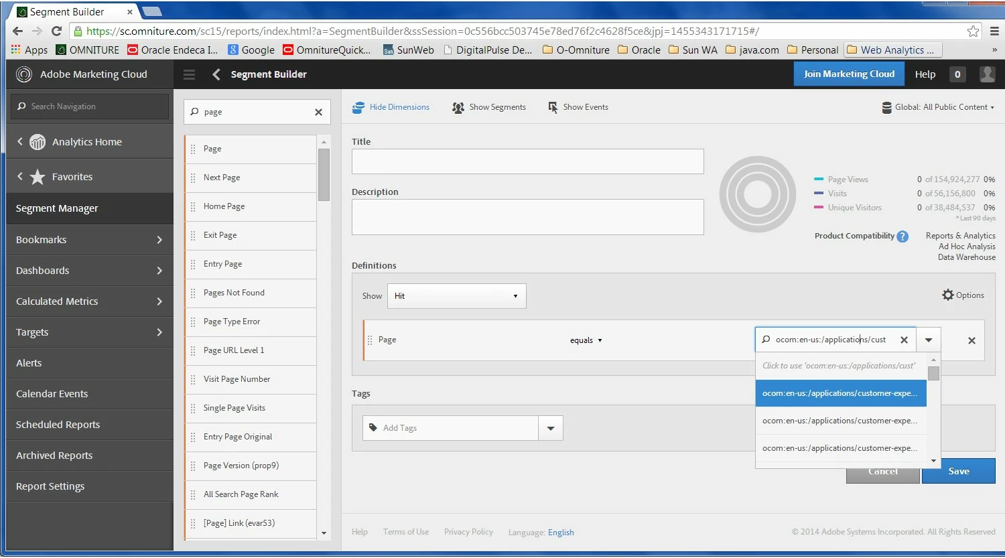Click the dimensions list scrollbar thumb
The height and width of the screenshot is (558, 1005).
[x=324, y=175]
